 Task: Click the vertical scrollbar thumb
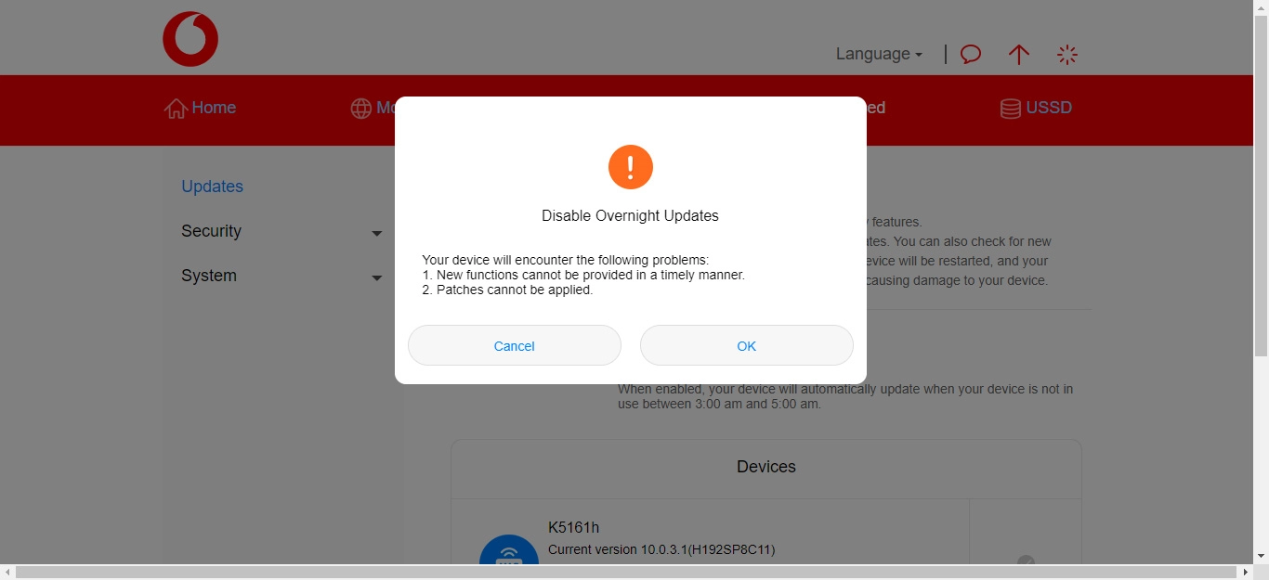1261,186
